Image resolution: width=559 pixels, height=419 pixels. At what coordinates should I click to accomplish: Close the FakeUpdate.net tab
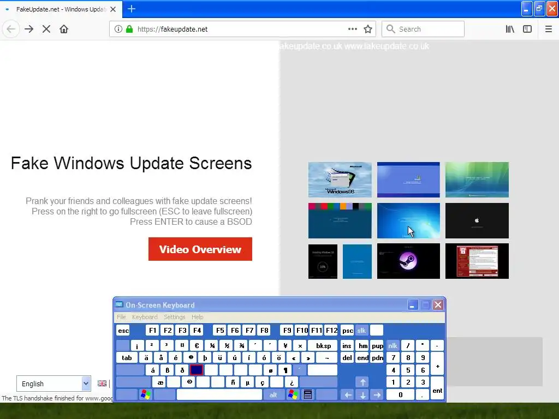click(x=113, y=9)
